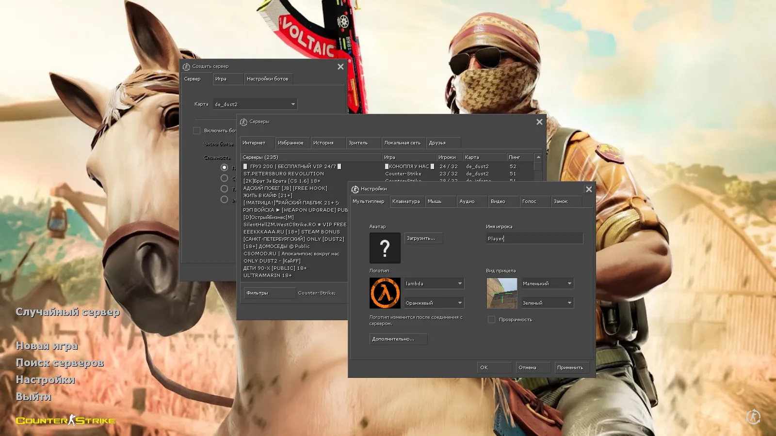Enable the Прозрачность checkbox
This screenshot has height=436, width=776.
(x=491, y=319)
